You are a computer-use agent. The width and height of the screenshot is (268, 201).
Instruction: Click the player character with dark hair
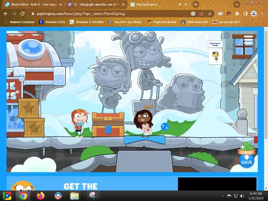(x=144, y=124)
